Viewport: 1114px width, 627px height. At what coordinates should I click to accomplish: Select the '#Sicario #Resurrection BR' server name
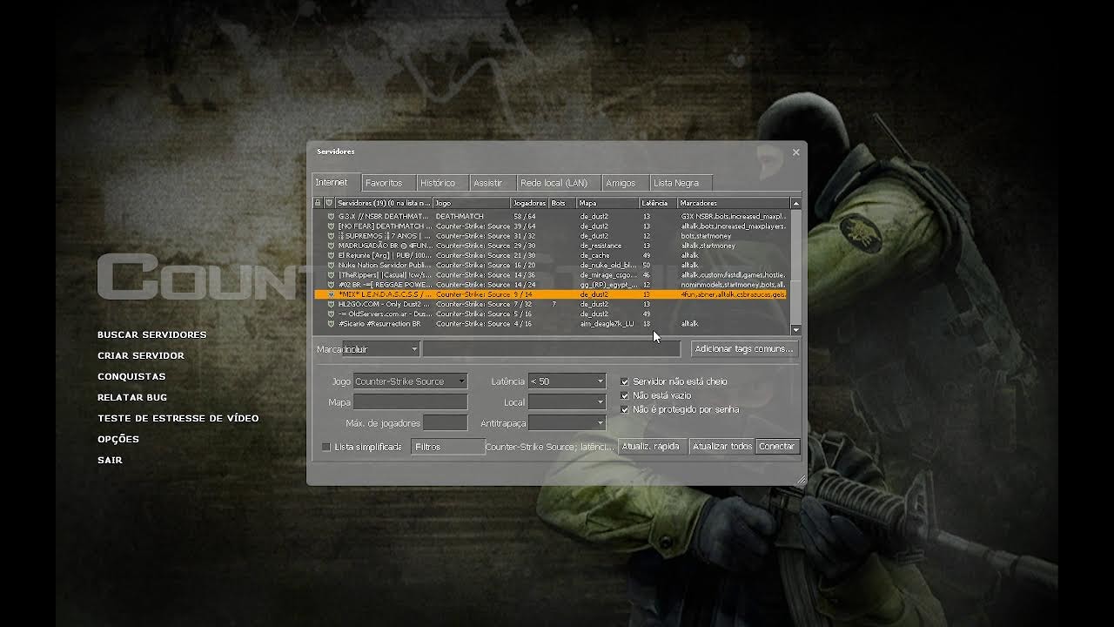pos(379,323)
